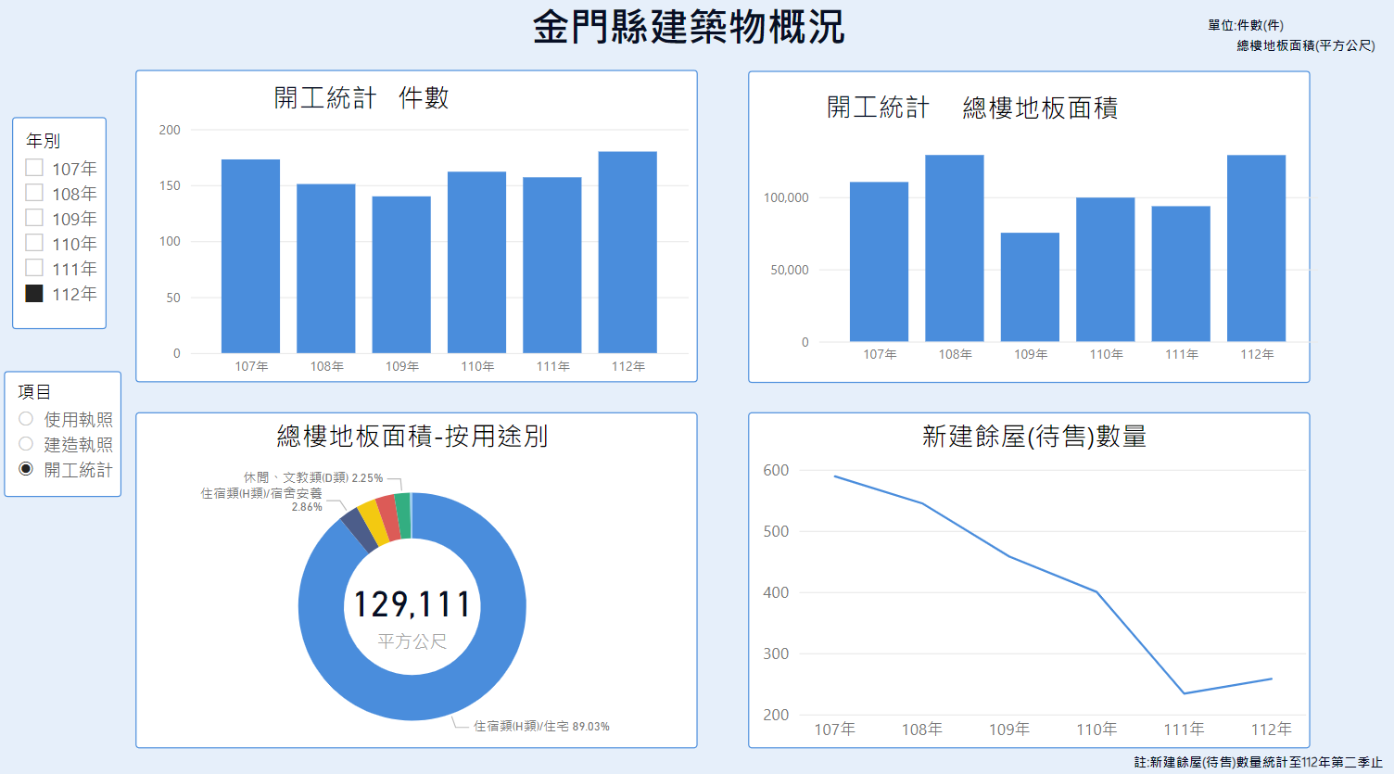Screen dimensions: 1394x774
Task: Click the 109年 bar in 件數 chart
Action: click(x=401, y=274)
